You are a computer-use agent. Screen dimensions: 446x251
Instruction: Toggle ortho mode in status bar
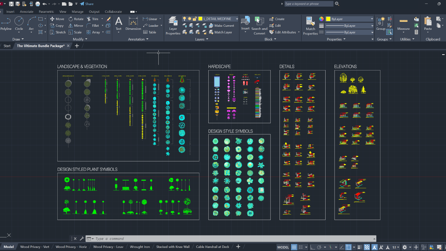312,247
